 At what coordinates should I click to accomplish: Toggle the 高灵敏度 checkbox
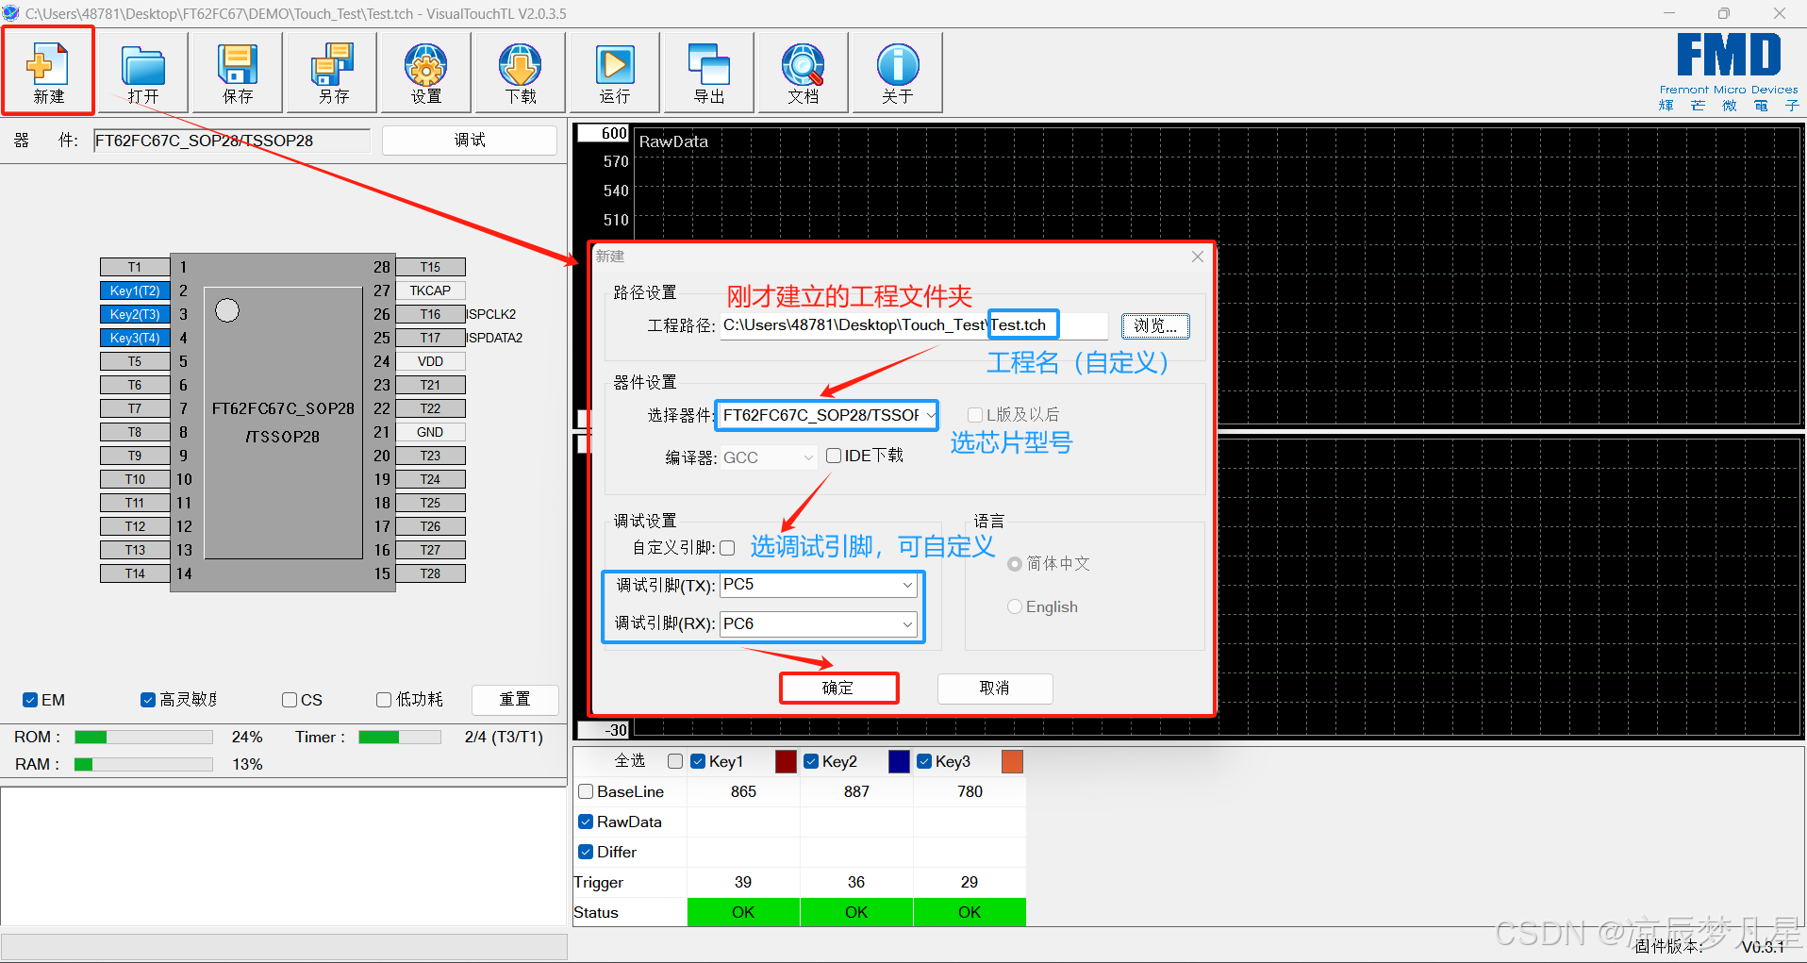click(x=148, y=700)
